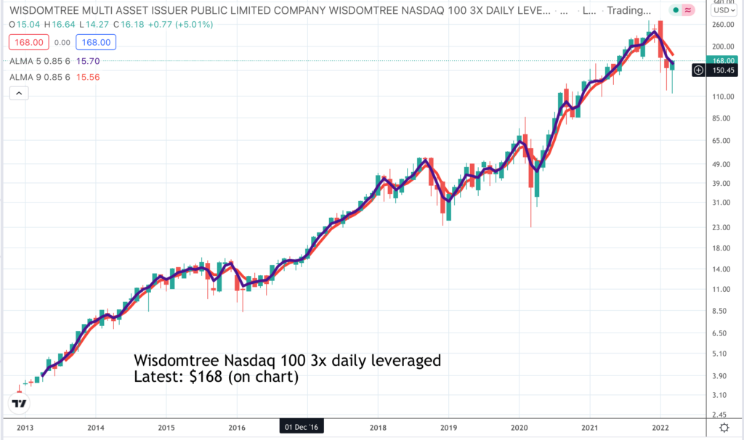Click the red 168.00 sell button

[29, 42]
